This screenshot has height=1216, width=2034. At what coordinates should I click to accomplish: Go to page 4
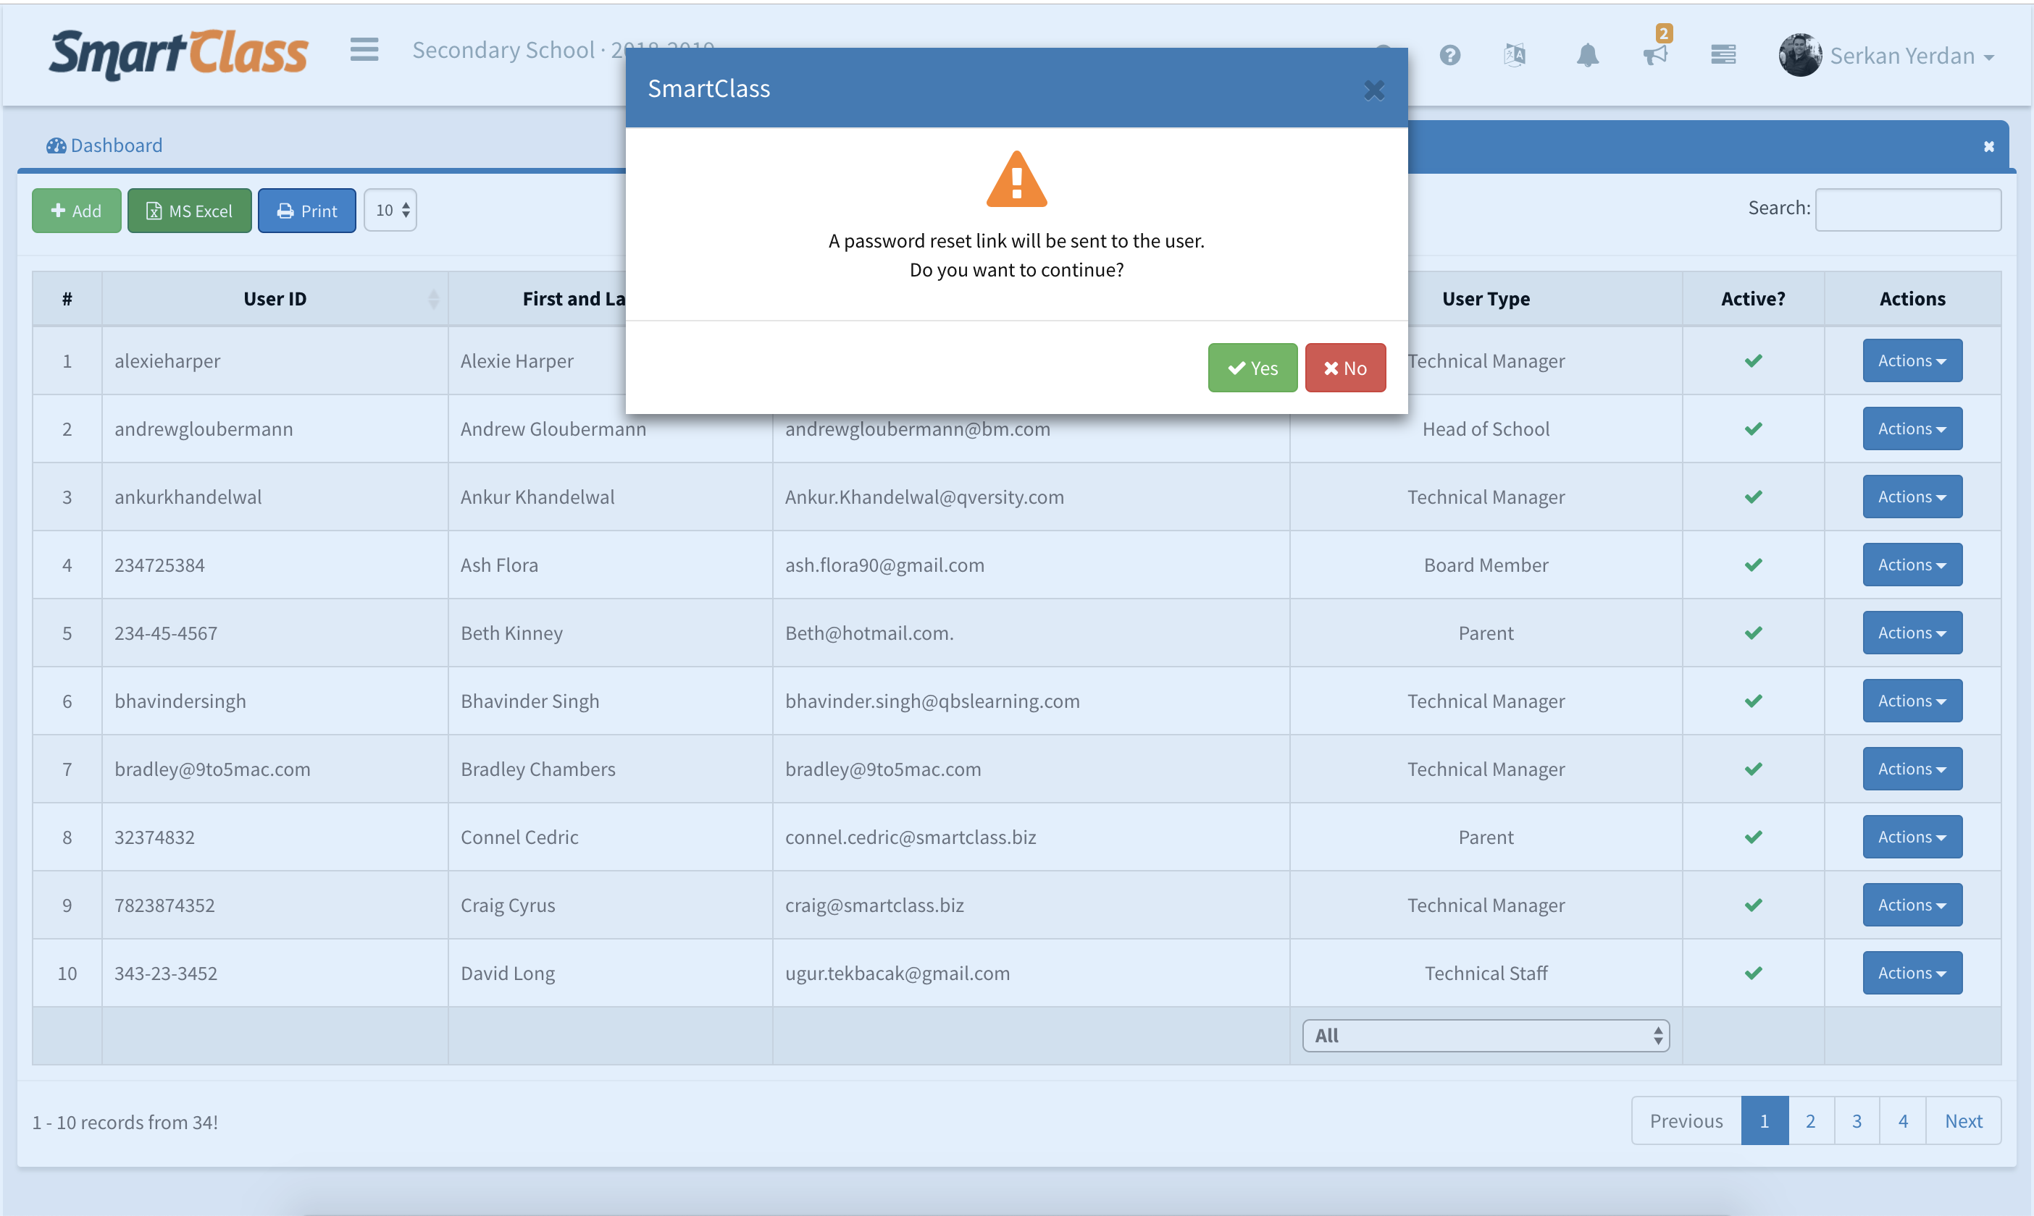(x=1903, y=1121)
